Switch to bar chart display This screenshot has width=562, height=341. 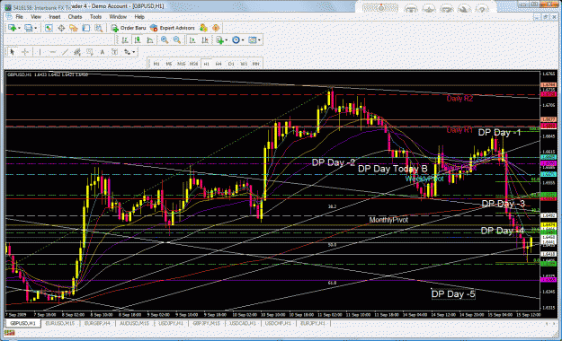coord(125,40)
